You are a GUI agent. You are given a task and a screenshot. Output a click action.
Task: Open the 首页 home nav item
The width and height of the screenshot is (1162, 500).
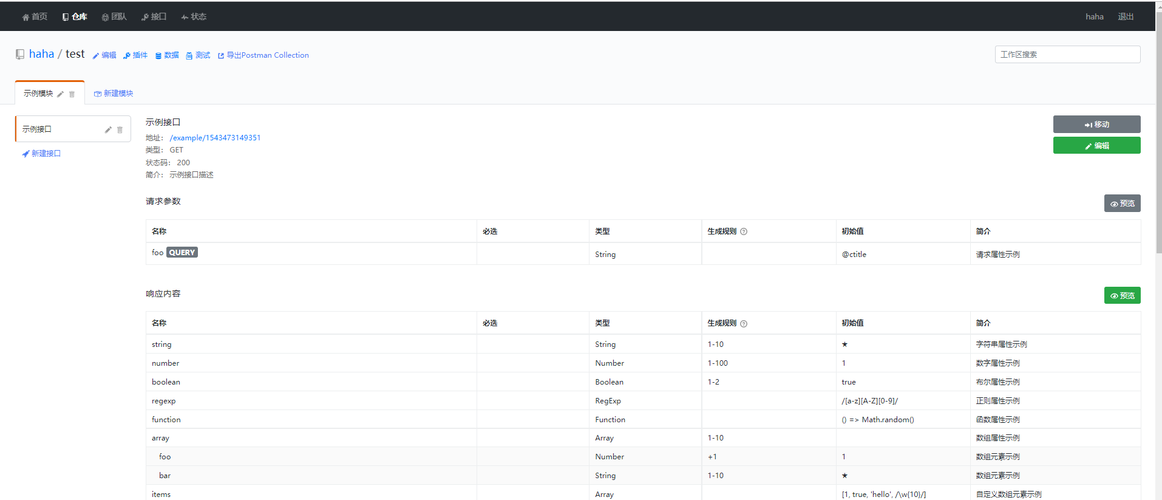pyautogui.click(x=35, y=16)
